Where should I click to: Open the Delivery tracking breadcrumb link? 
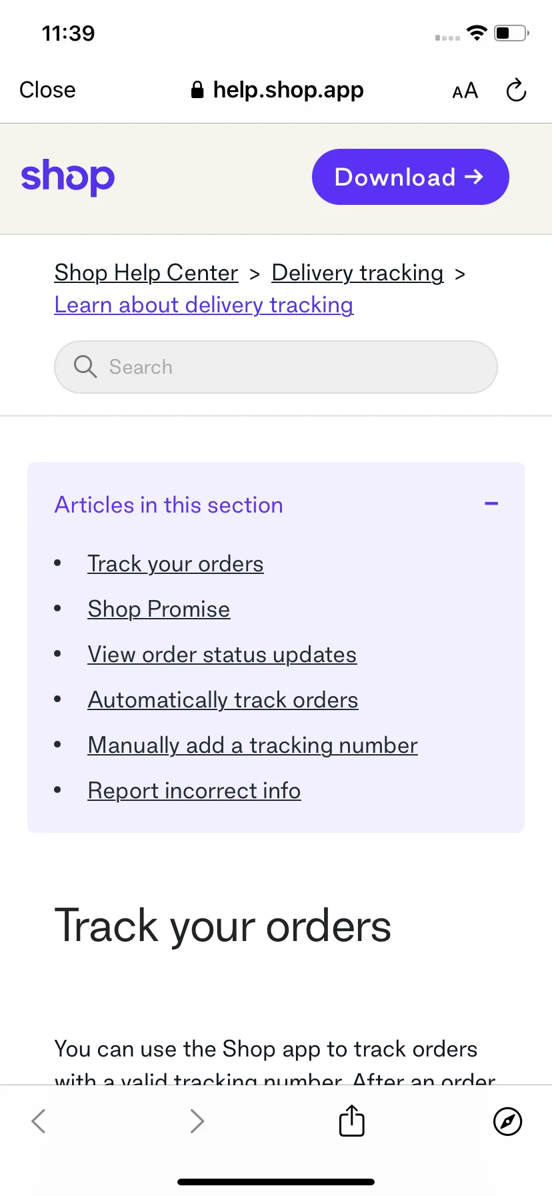(357, 273)
